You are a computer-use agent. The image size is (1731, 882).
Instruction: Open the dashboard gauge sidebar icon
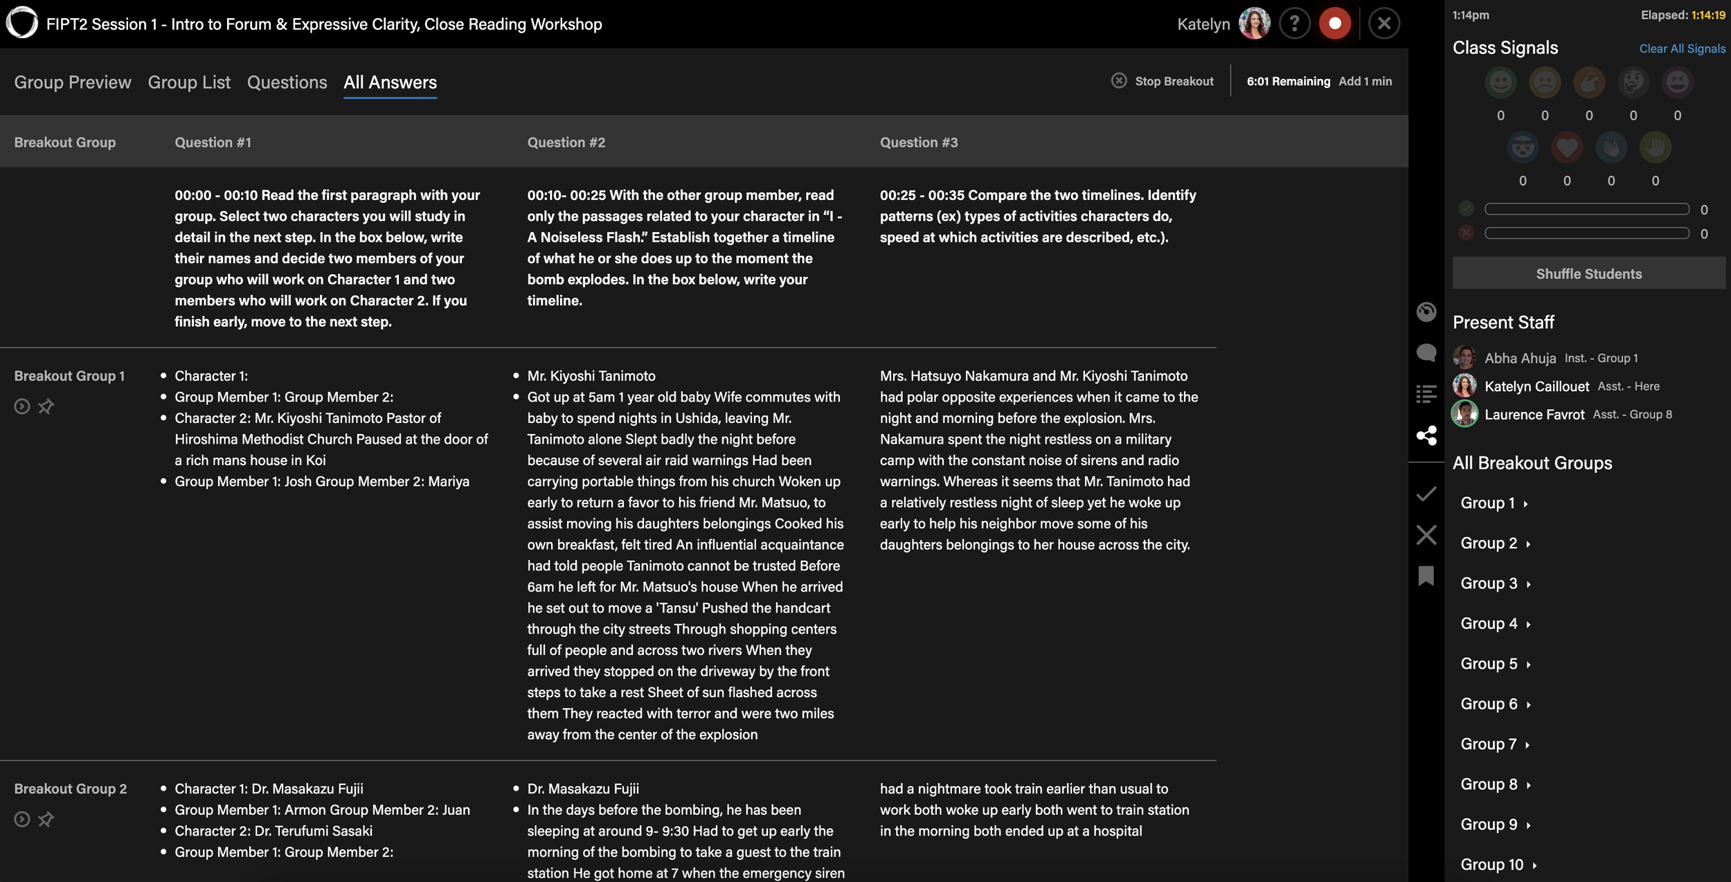coord(1426,312)
